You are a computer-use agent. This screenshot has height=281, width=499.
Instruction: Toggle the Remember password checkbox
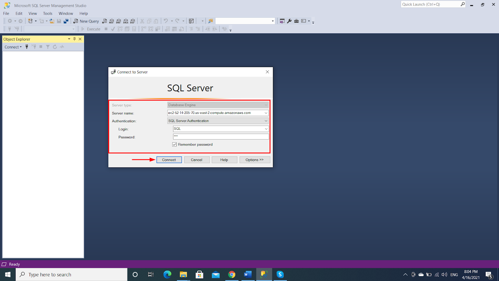tap(174, 145)
